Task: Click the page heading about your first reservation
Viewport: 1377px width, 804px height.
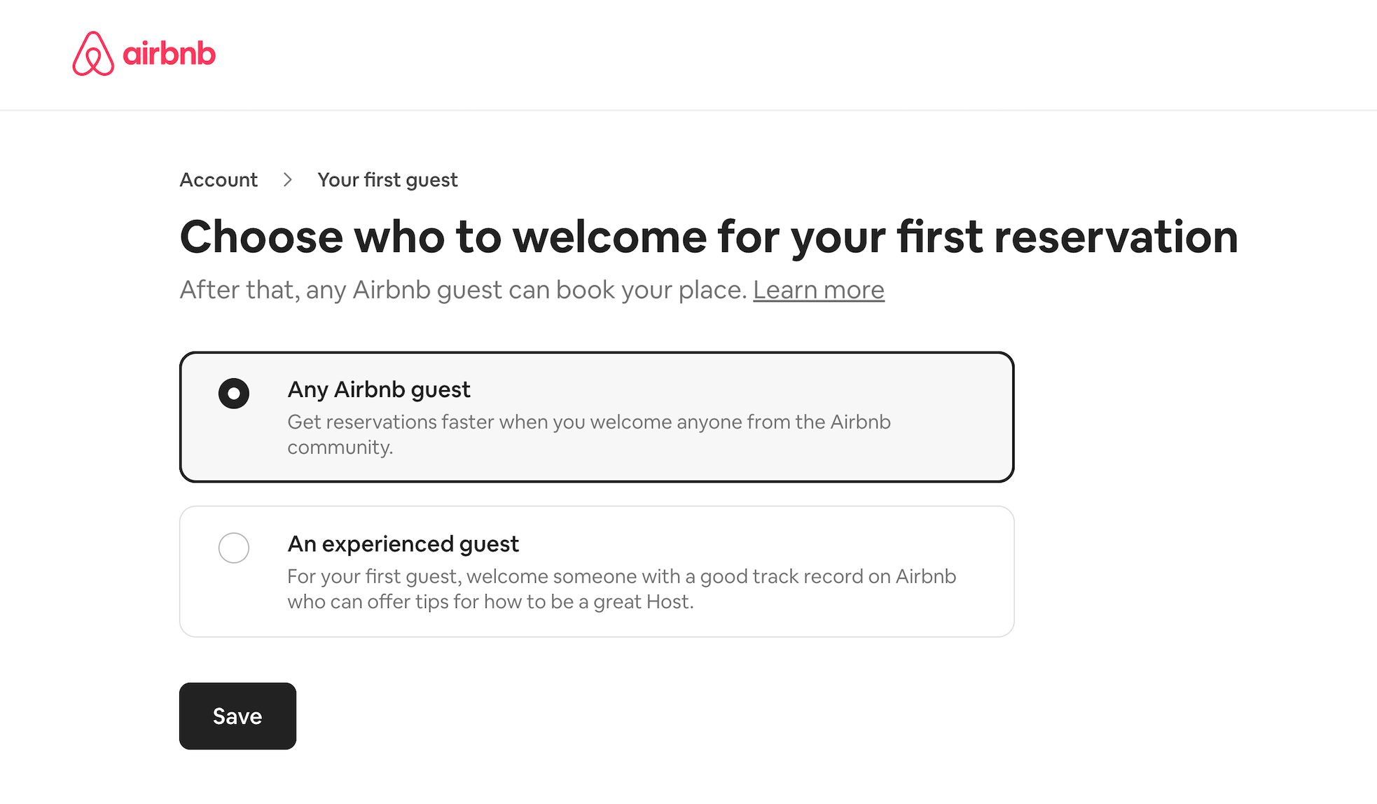Action: (708, 237)
